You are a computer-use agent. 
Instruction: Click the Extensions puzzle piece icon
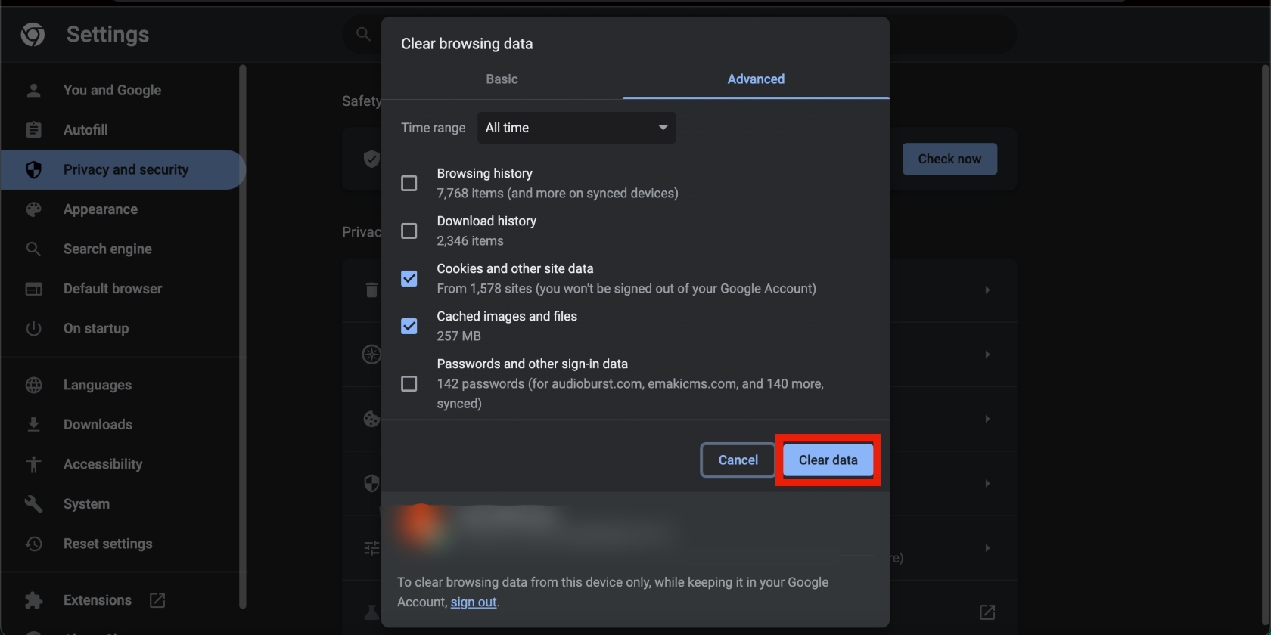point(33,600)
